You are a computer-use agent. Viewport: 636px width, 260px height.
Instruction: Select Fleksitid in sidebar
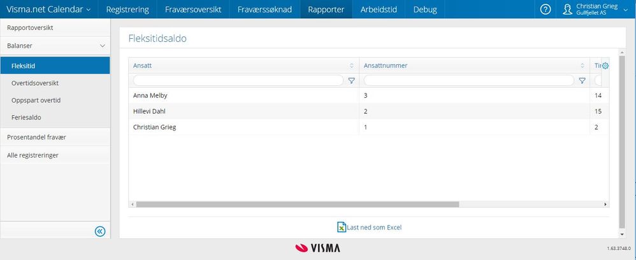[55, 65]
